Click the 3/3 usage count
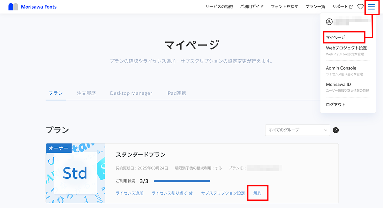Image resolution: width=383 pixels, height=208 pixels. click(x=144, y=181)
